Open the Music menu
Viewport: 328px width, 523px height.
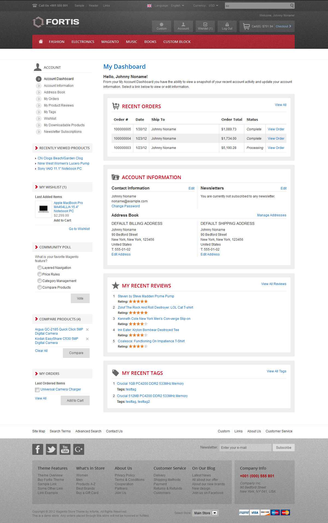[x=131, y=42]
